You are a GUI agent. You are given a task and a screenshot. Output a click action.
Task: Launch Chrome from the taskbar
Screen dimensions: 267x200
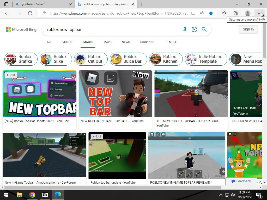(x=32, y=195)
